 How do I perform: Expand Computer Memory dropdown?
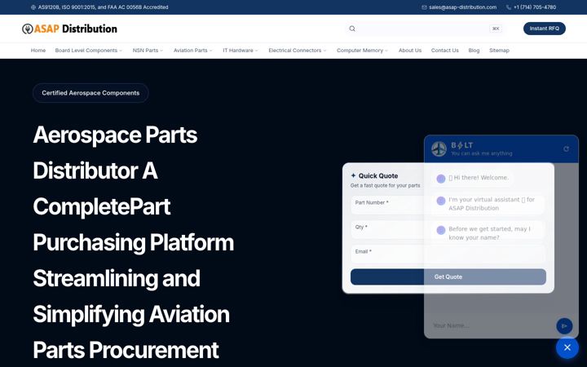tap(362, 51)
